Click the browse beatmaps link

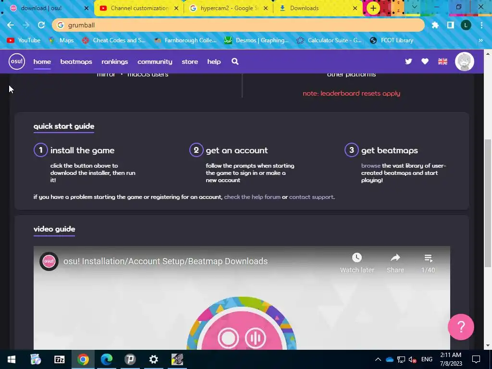[370, 166]
